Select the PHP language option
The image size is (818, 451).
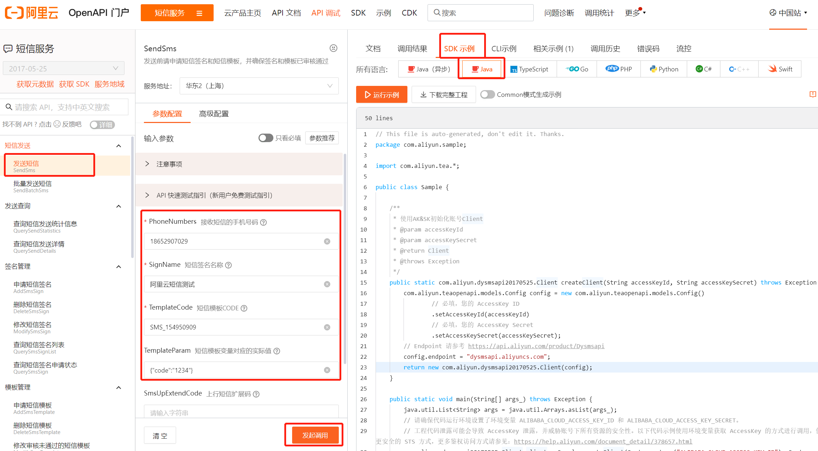tap(619, 69)
